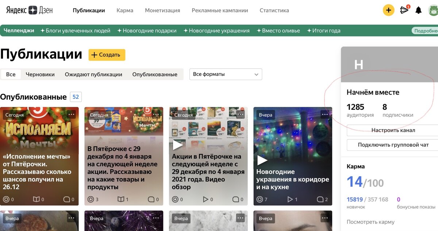Image resolution: width=438 pixels, height=231 pixels.
Task: Click the Создать button
Action: click(x=107, y=55)
